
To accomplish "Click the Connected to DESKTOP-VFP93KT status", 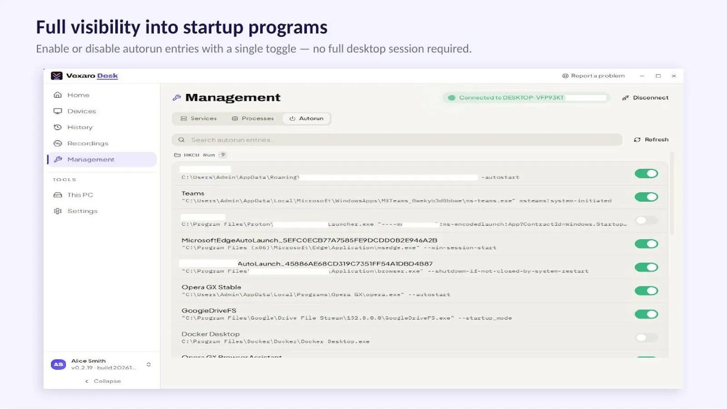I will pyautogui.click(x=526, y=98).
